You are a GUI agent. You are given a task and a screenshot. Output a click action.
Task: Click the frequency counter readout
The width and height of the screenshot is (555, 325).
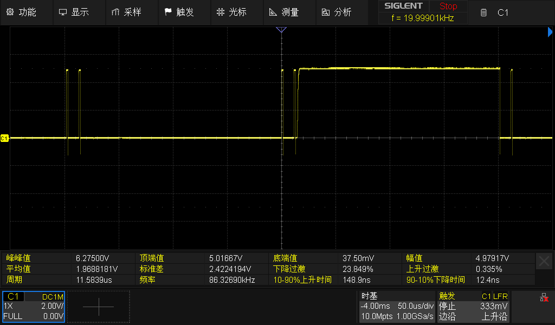[422, 18]
